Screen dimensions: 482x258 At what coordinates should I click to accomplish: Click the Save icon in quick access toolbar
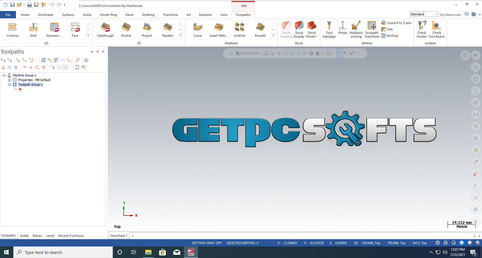click(x=12, y=5)
